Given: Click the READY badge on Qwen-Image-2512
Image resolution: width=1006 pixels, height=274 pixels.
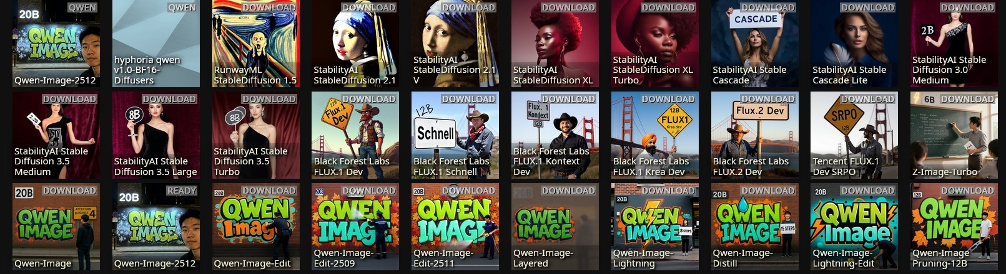Looking at the screenshot, I should (182, 191).
